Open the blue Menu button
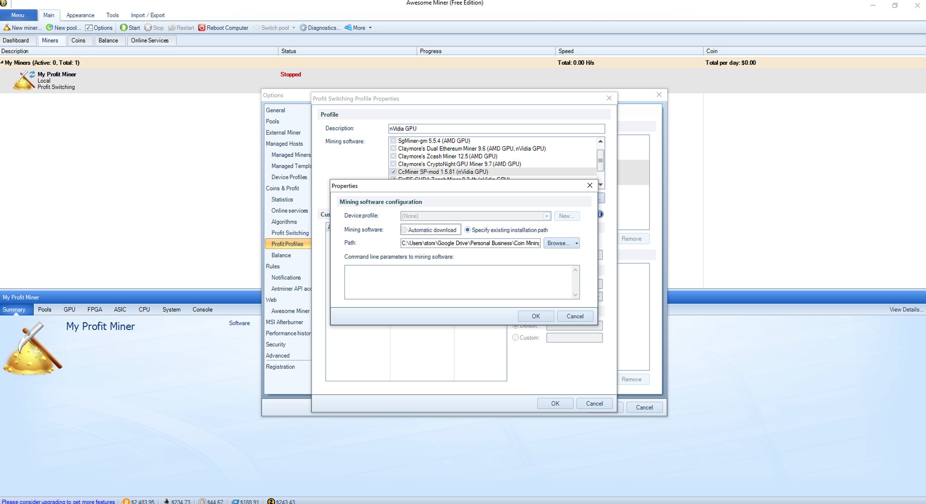This screenshot has width=926, height=504. pos(18,15)
